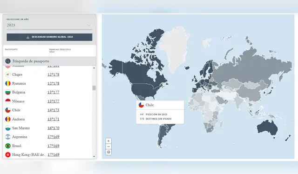The image size is (298, 174).
Task: Open Bulgaria ranking link 13°177
Action: coord(54,92)
